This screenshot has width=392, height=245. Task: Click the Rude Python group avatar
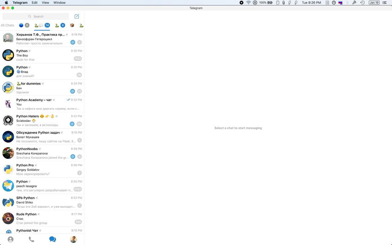pyautogui.click(x=8, y=218)
